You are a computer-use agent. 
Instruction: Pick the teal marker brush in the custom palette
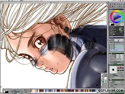tap(102, 81)
